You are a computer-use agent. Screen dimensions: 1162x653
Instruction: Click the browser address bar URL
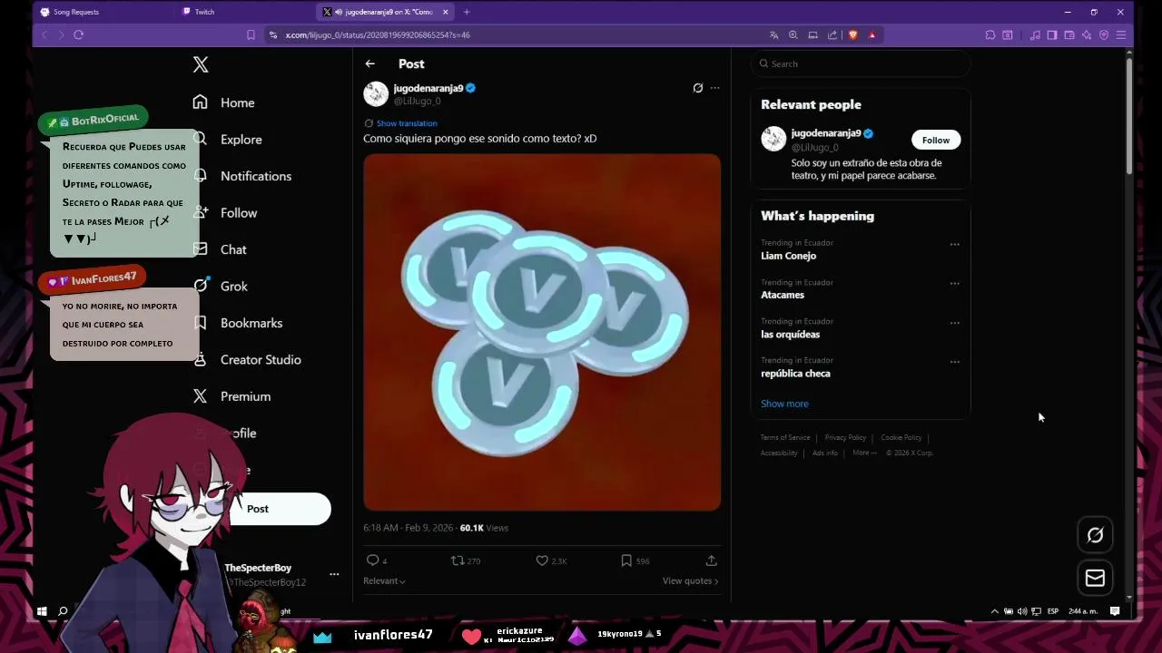378,34
